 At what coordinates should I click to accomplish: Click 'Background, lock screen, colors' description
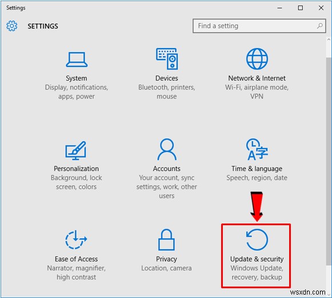(x=76, y=182)
